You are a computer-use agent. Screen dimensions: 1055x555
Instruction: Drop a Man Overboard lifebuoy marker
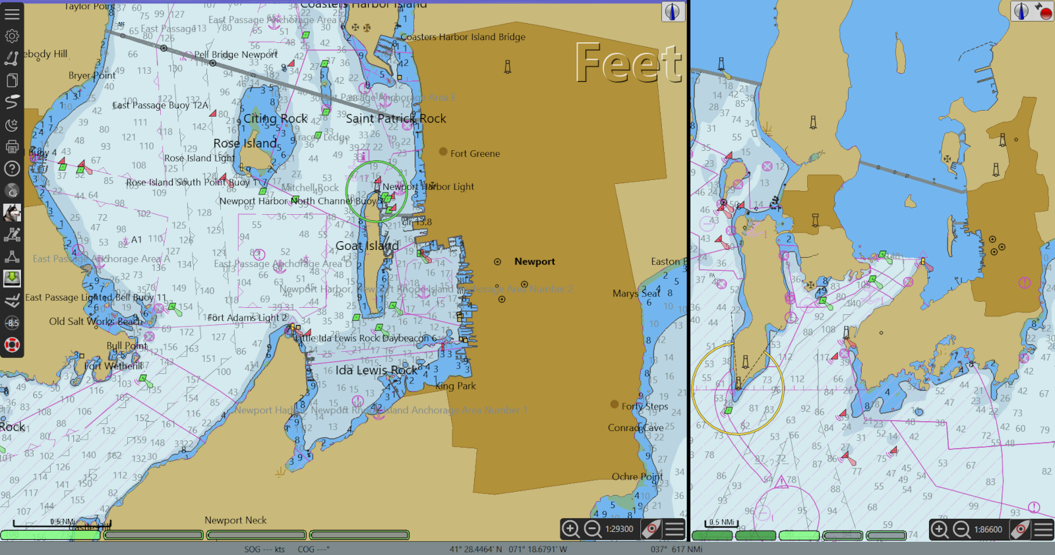point(12,345)
